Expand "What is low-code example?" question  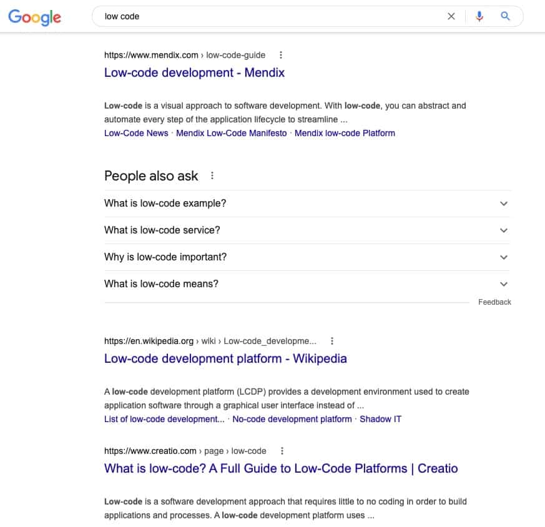[307, 204]
